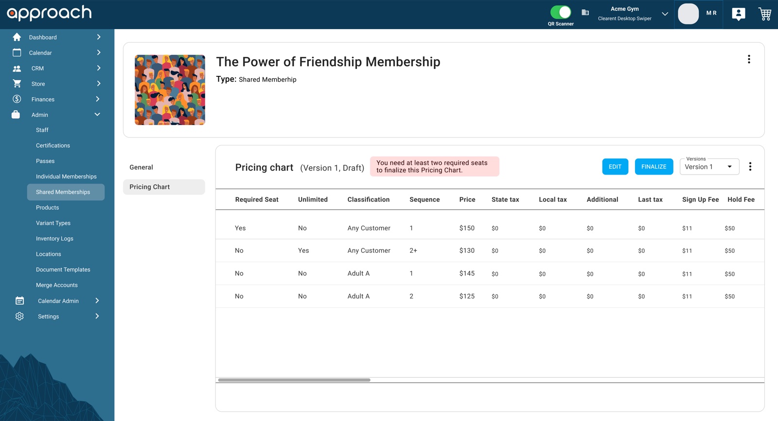The height and width of the screenshot is (421, 778).
Task: Click the M R user initials
Action: [x=711, y=13]
